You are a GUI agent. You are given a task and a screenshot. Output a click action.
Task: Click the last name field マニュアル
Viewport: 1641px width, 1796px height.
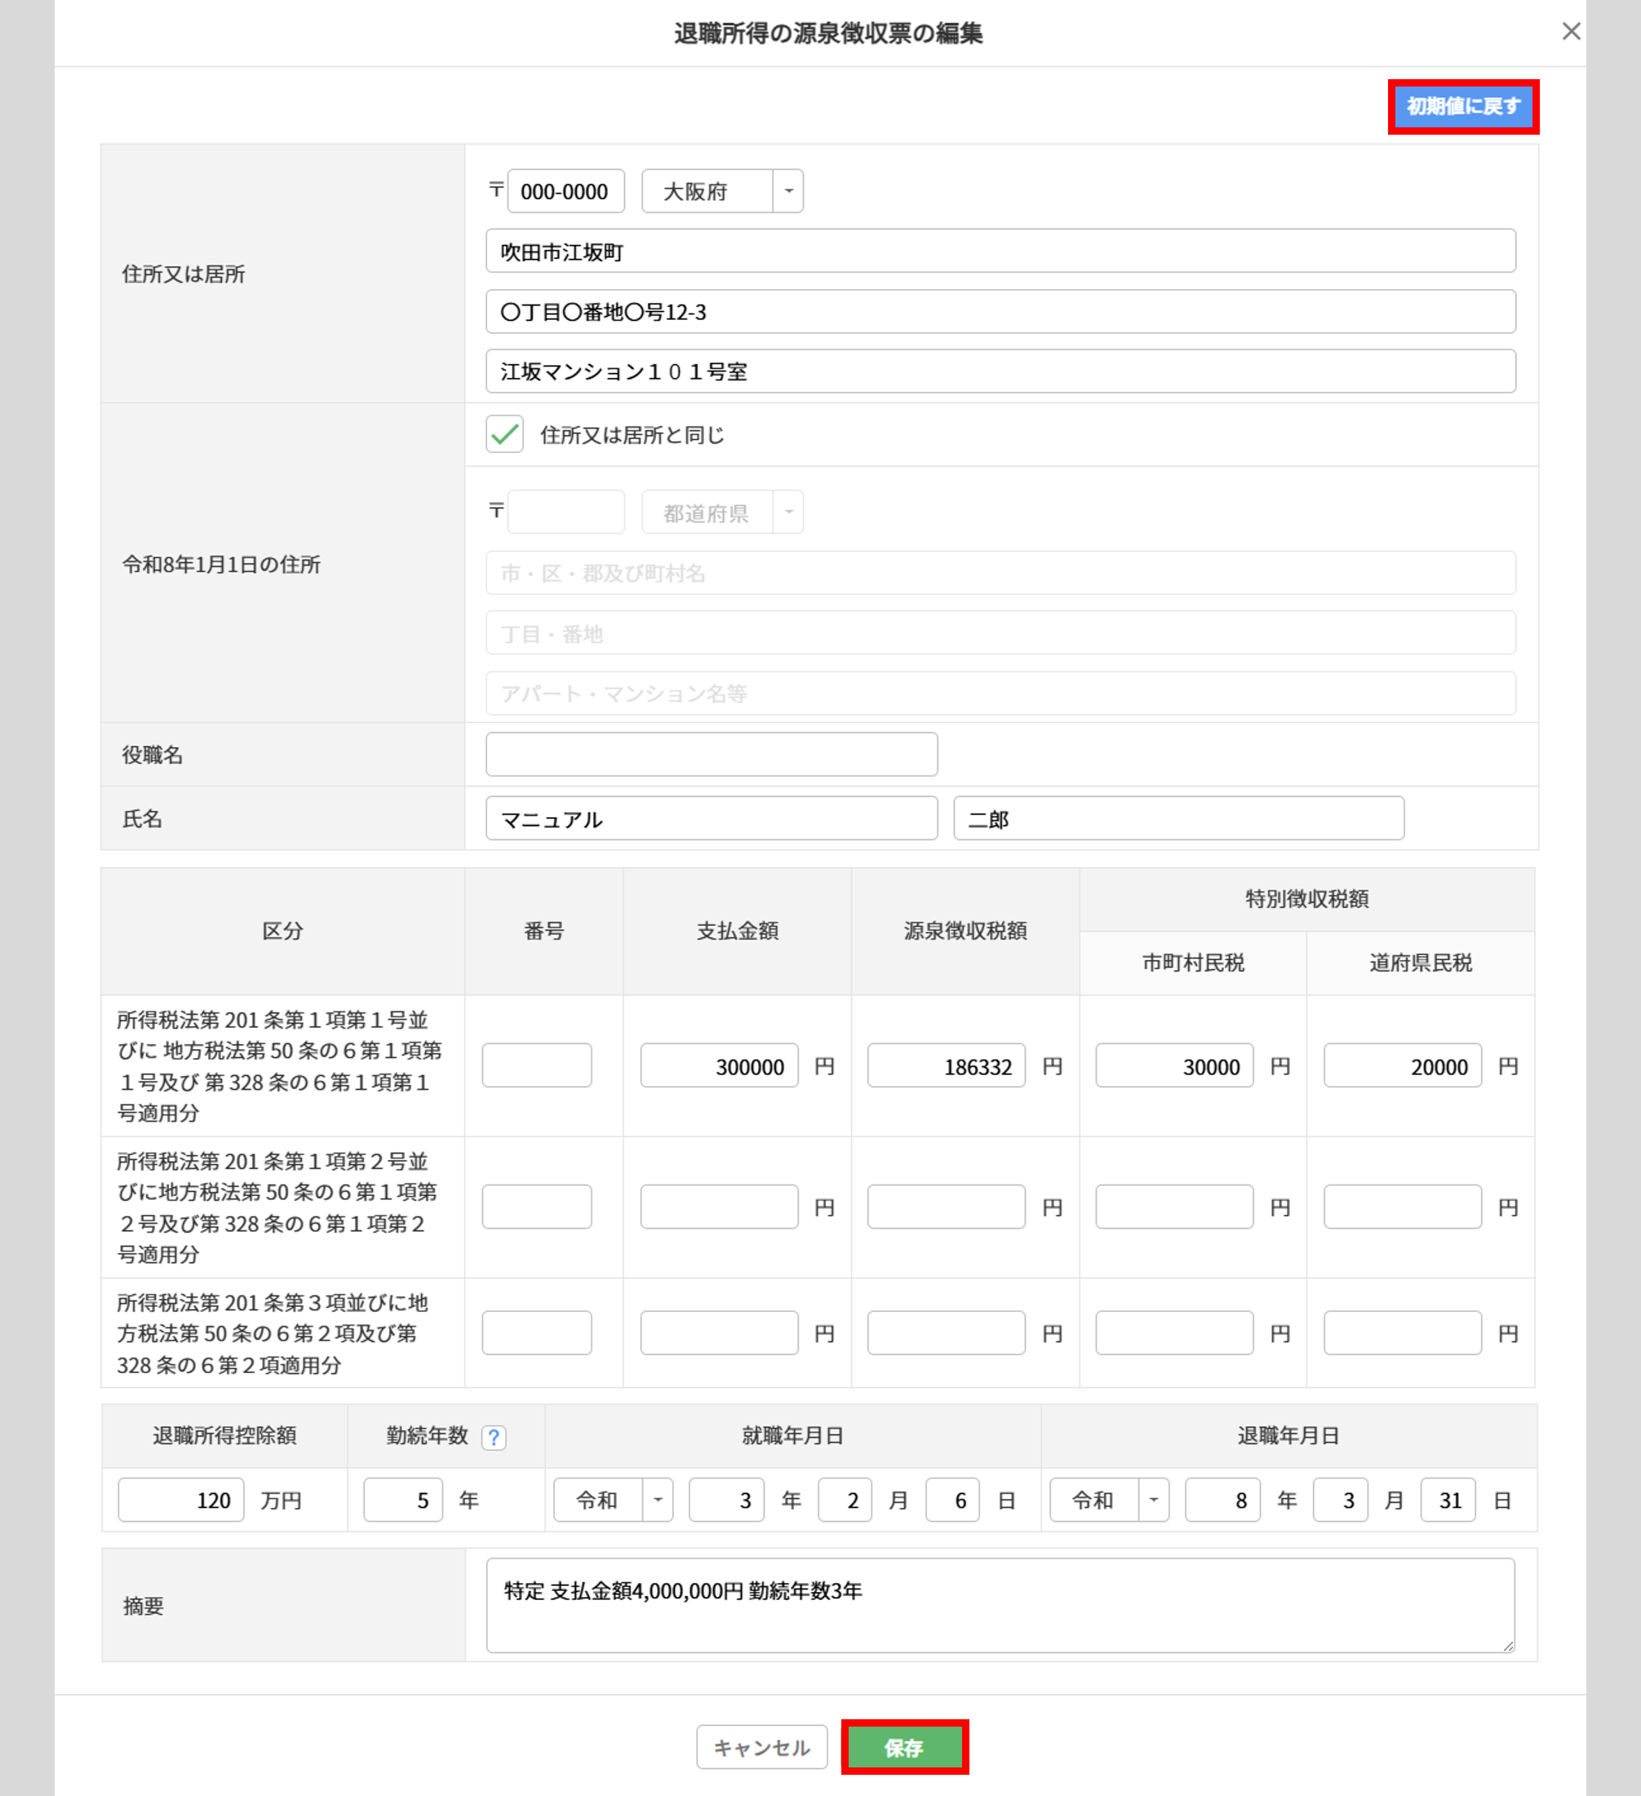(712, 819)
